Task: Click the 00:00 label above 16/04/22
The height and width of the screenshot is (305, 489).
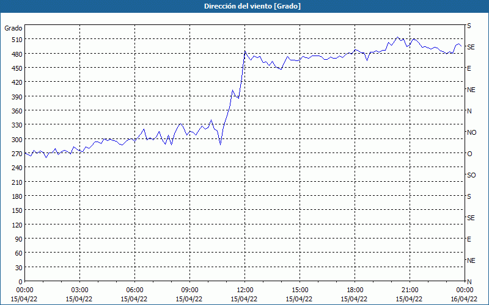Action: 465,290
